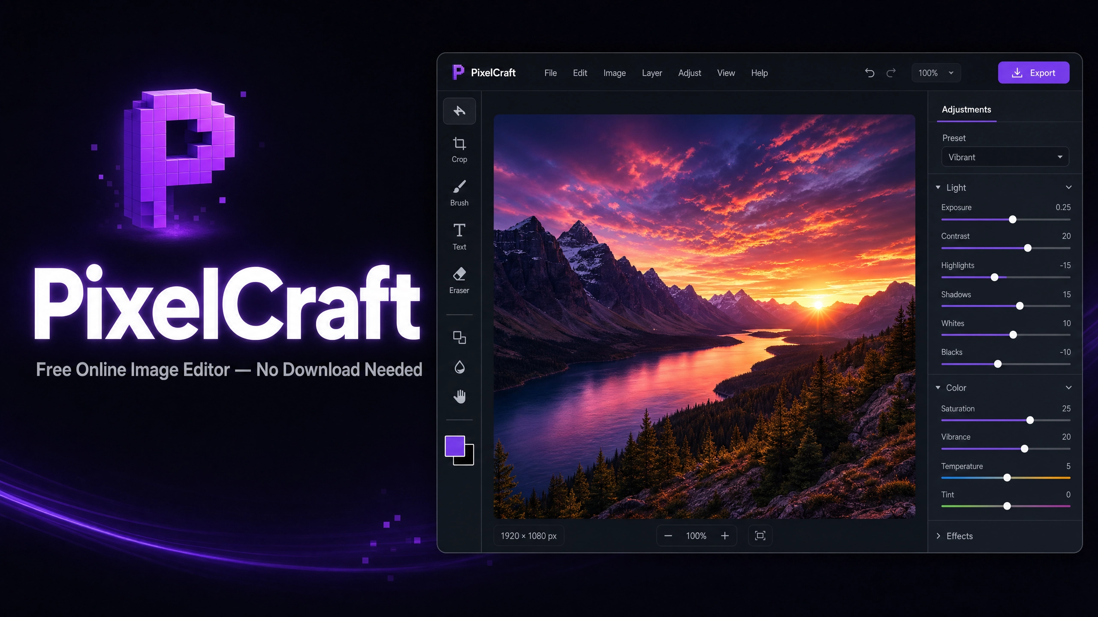Click the Light section right chevron
Viewport: 1098px width, 617px height.
1069,187
